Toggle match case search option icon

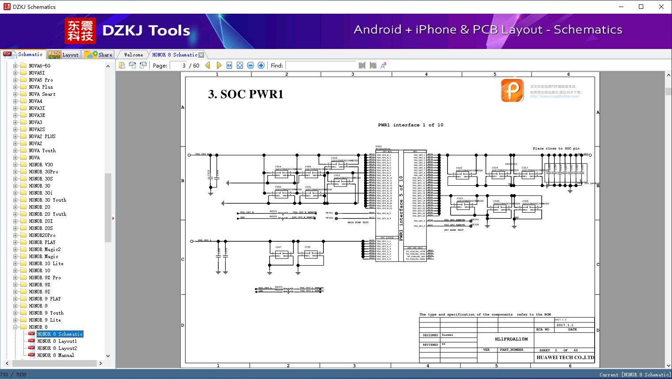tap(383, 65)
